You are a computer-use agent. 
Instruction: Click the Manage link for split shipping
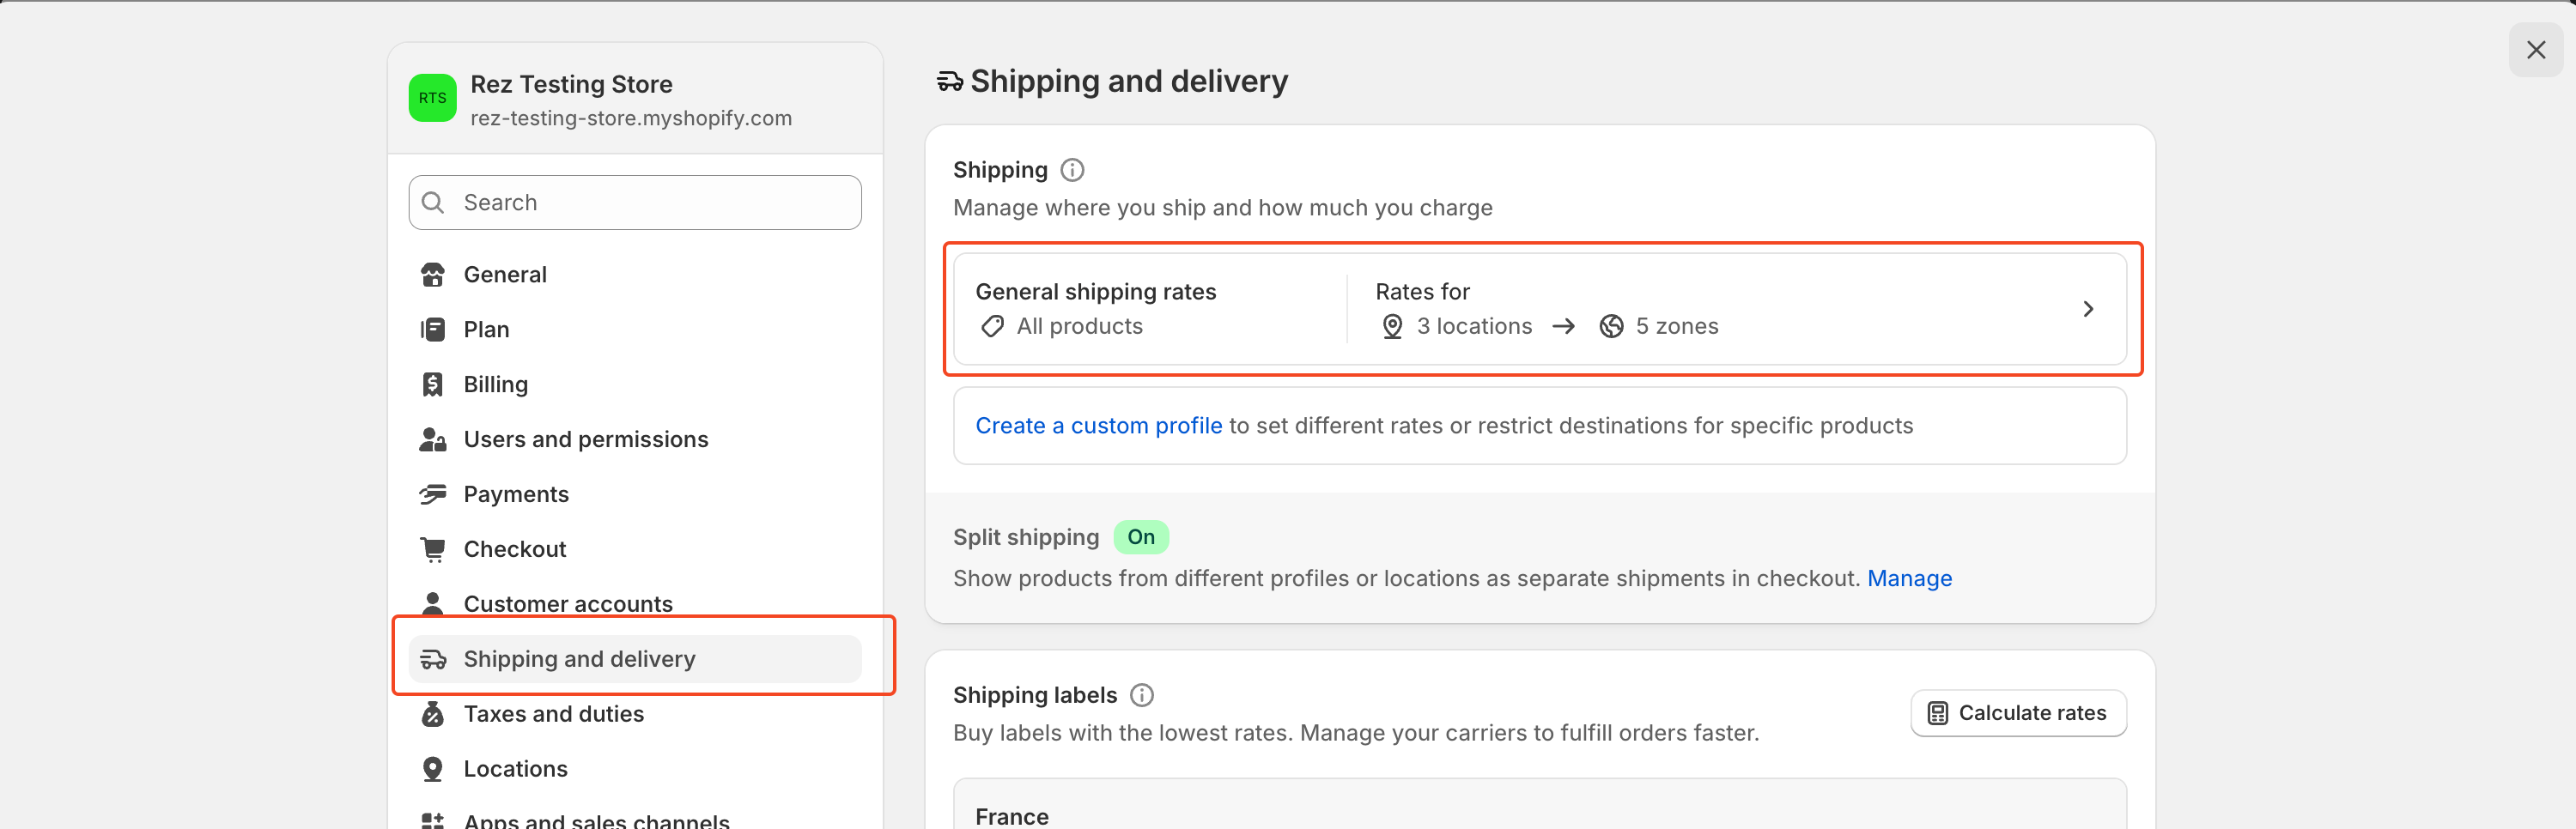click(x=1908, y=579)
